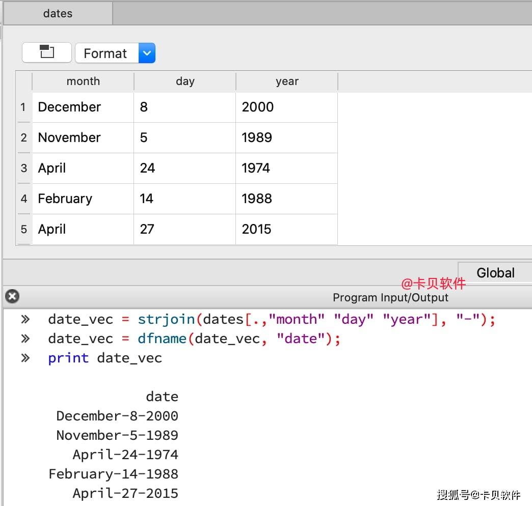The image size is (532, 506).
Task: Click the day column header
Action: (x=185, y=81)
